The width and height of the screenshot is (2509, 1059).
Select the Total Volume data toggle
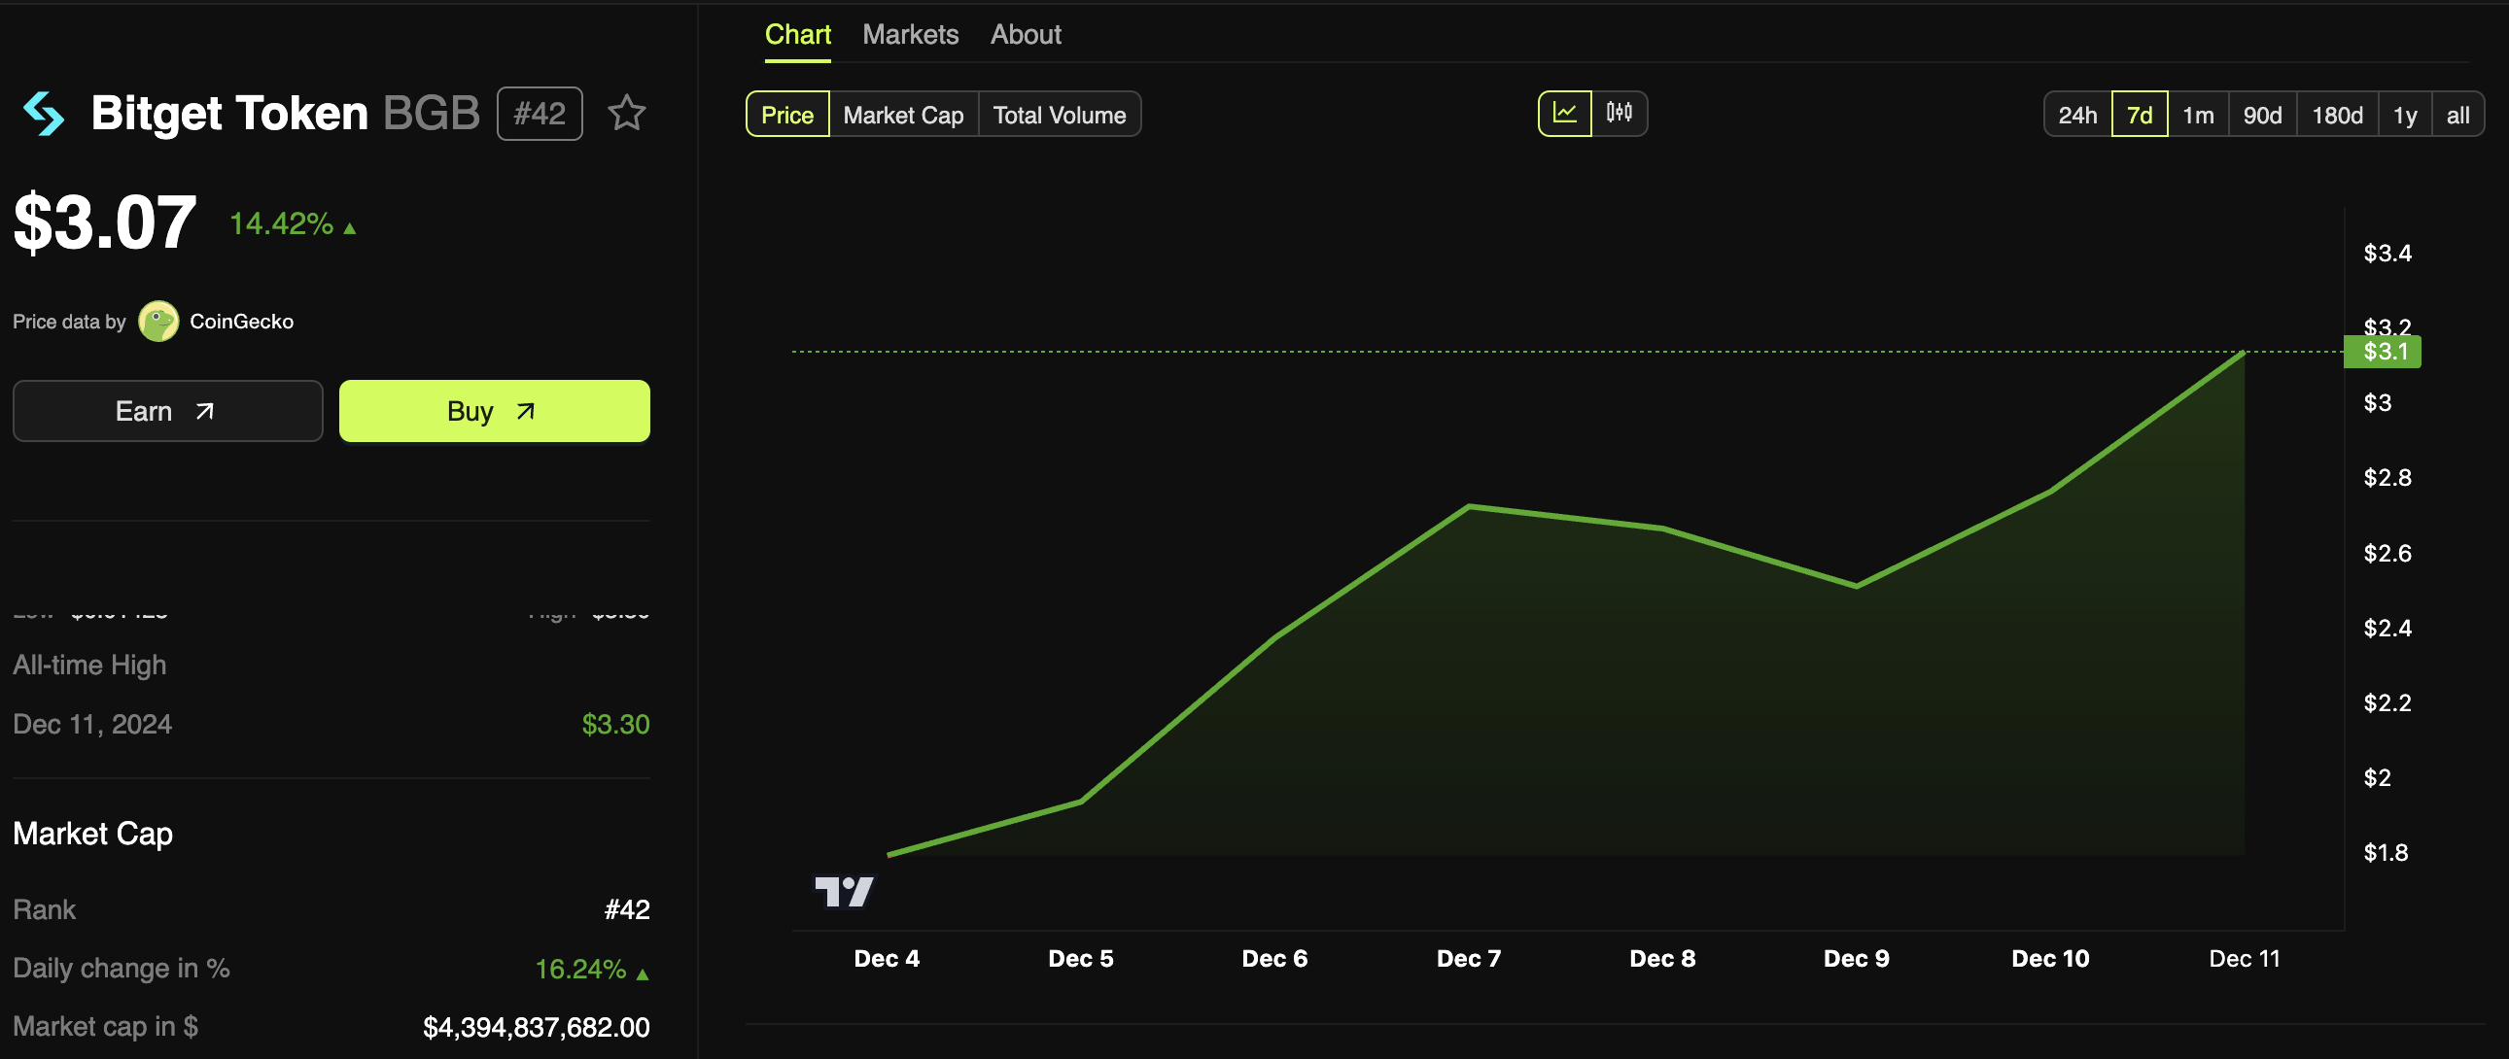pyautogui.click(x=1059, y=115)
